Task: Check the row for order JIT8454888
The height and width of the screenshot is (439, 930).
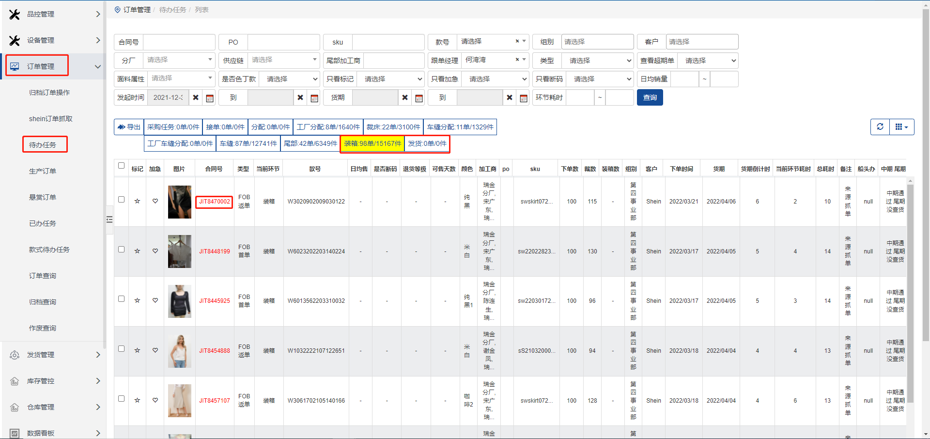Action: [122, 349]
